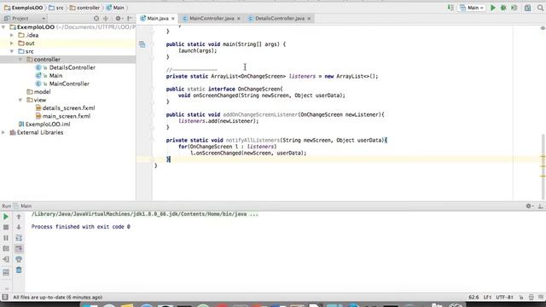546x307 pixels.
Task: Go down the stack trace arrow
Action: (19, 228)
